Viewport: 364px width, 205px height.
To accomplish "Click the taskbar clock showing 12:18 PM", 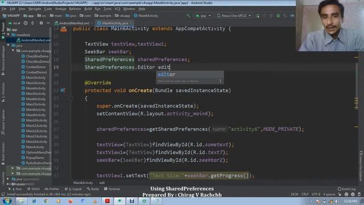I will [x=350, y=201].
